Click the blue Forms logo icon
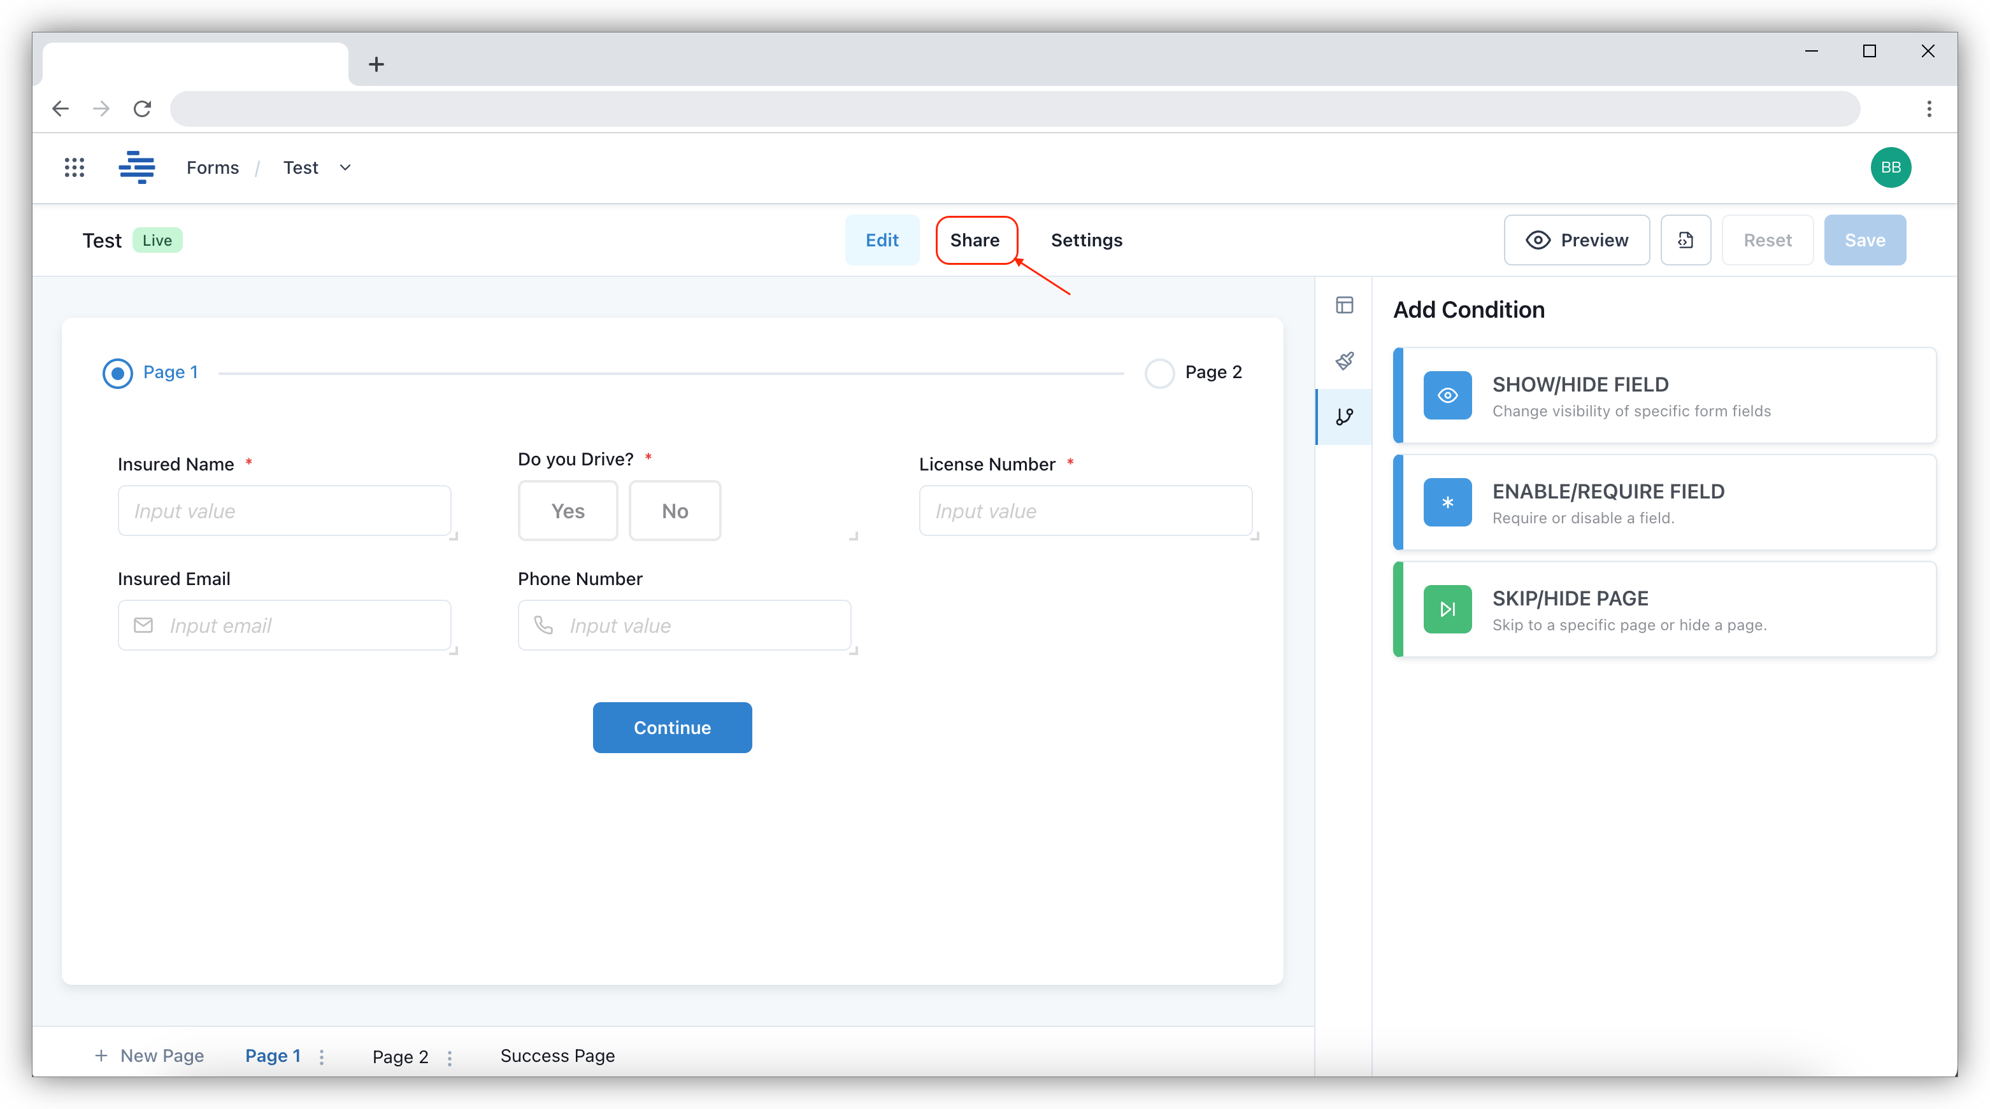The image size is (1990, 1109). tap(137, 167)
